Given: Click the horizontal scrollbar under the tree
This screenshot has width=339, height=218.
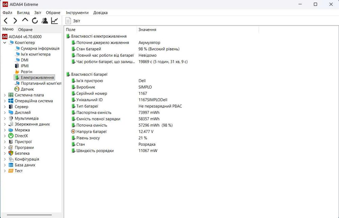Looking at the screenshot, I should click(x=29, y=215).
